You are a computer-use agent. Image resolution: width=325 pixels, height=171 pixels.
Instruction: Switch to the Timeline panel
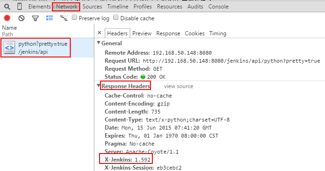pyautogui.click(x=118, y=7)
